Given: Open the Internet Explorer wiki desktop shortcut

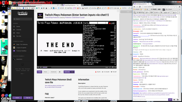Looking at the screenshot, I should (x=3, y=88).
